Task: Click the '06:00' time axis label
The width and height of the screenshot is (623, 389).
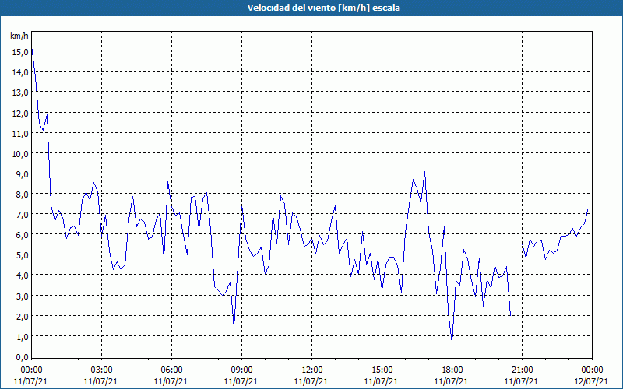Action: pyautogui.click(x=171, y=370)
